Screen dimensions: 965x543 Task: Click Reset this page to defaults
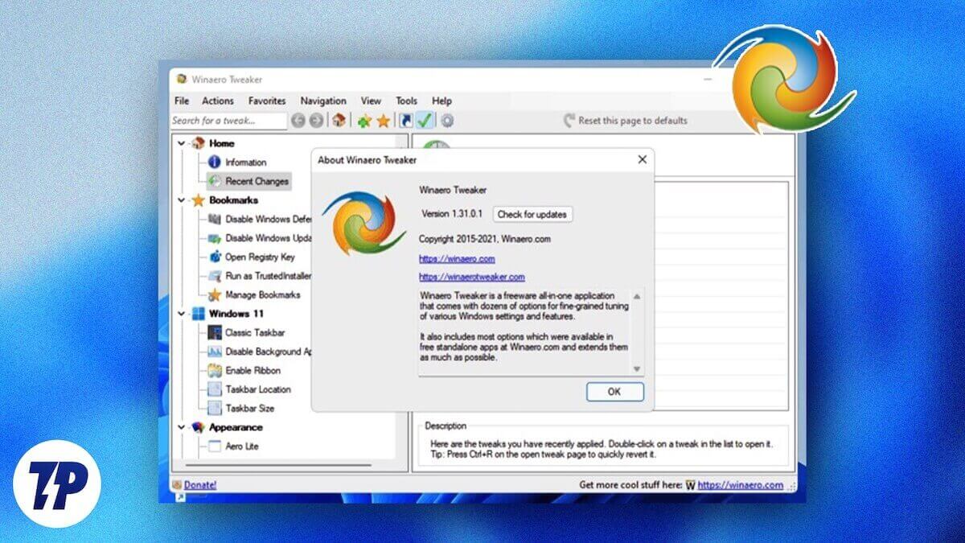(x=633, y=121)
